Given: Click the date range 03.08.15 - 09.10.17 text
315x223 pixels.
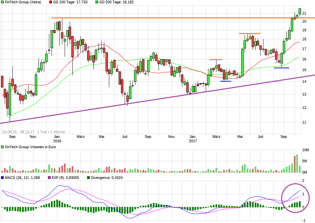Looking at the screenshot, I should tap(18, 132).
